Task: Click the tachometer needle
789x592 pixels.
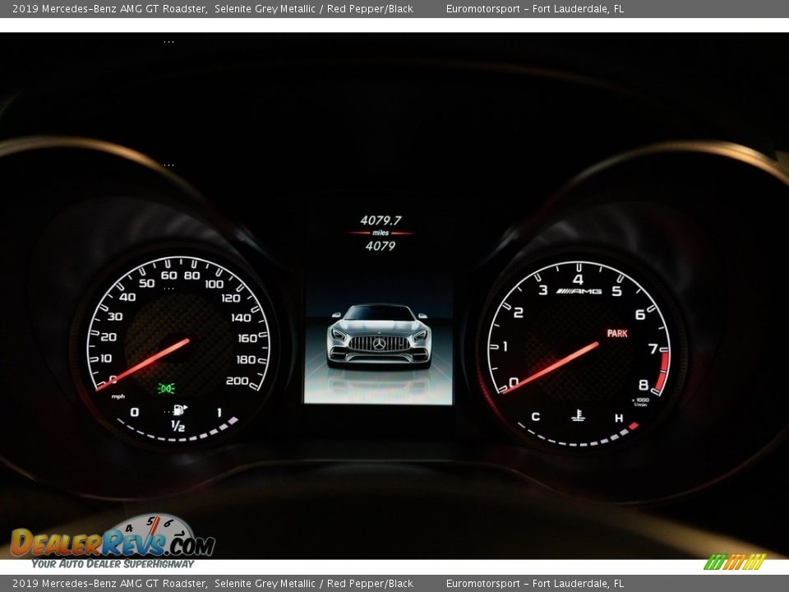Action: pyautogui.click(x=551, y=368)
